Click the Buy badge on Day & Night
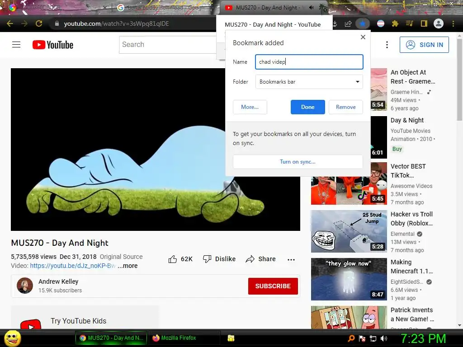This screenshot has height=347, width=463. (x=397, y=149)
